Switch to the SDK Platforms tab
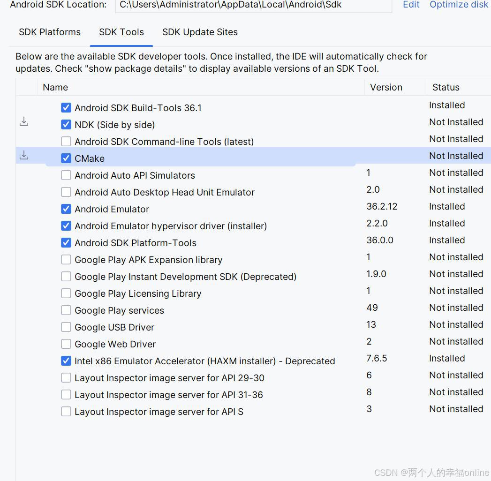The height and width of the screenshot is (481, 491). coord(50,32)
